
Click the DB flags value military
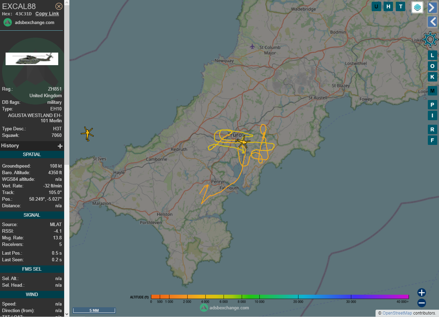tap(54, 102)
